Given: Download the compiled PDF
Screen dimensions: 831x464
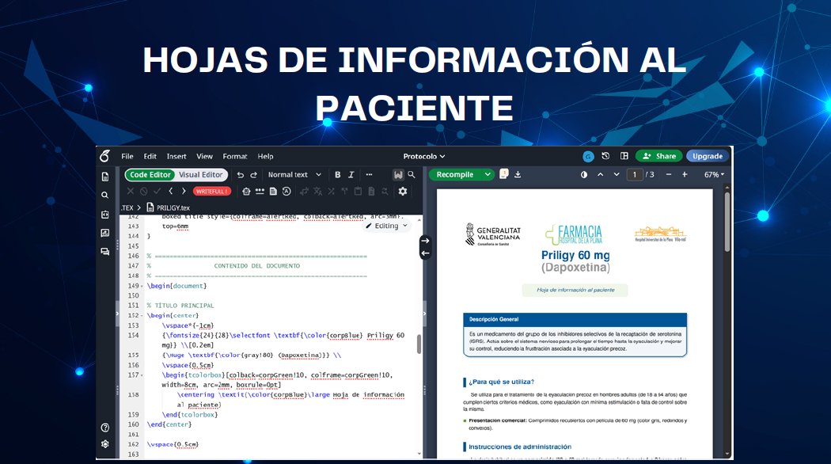Looking at the screenshot, I should [518, 174].
